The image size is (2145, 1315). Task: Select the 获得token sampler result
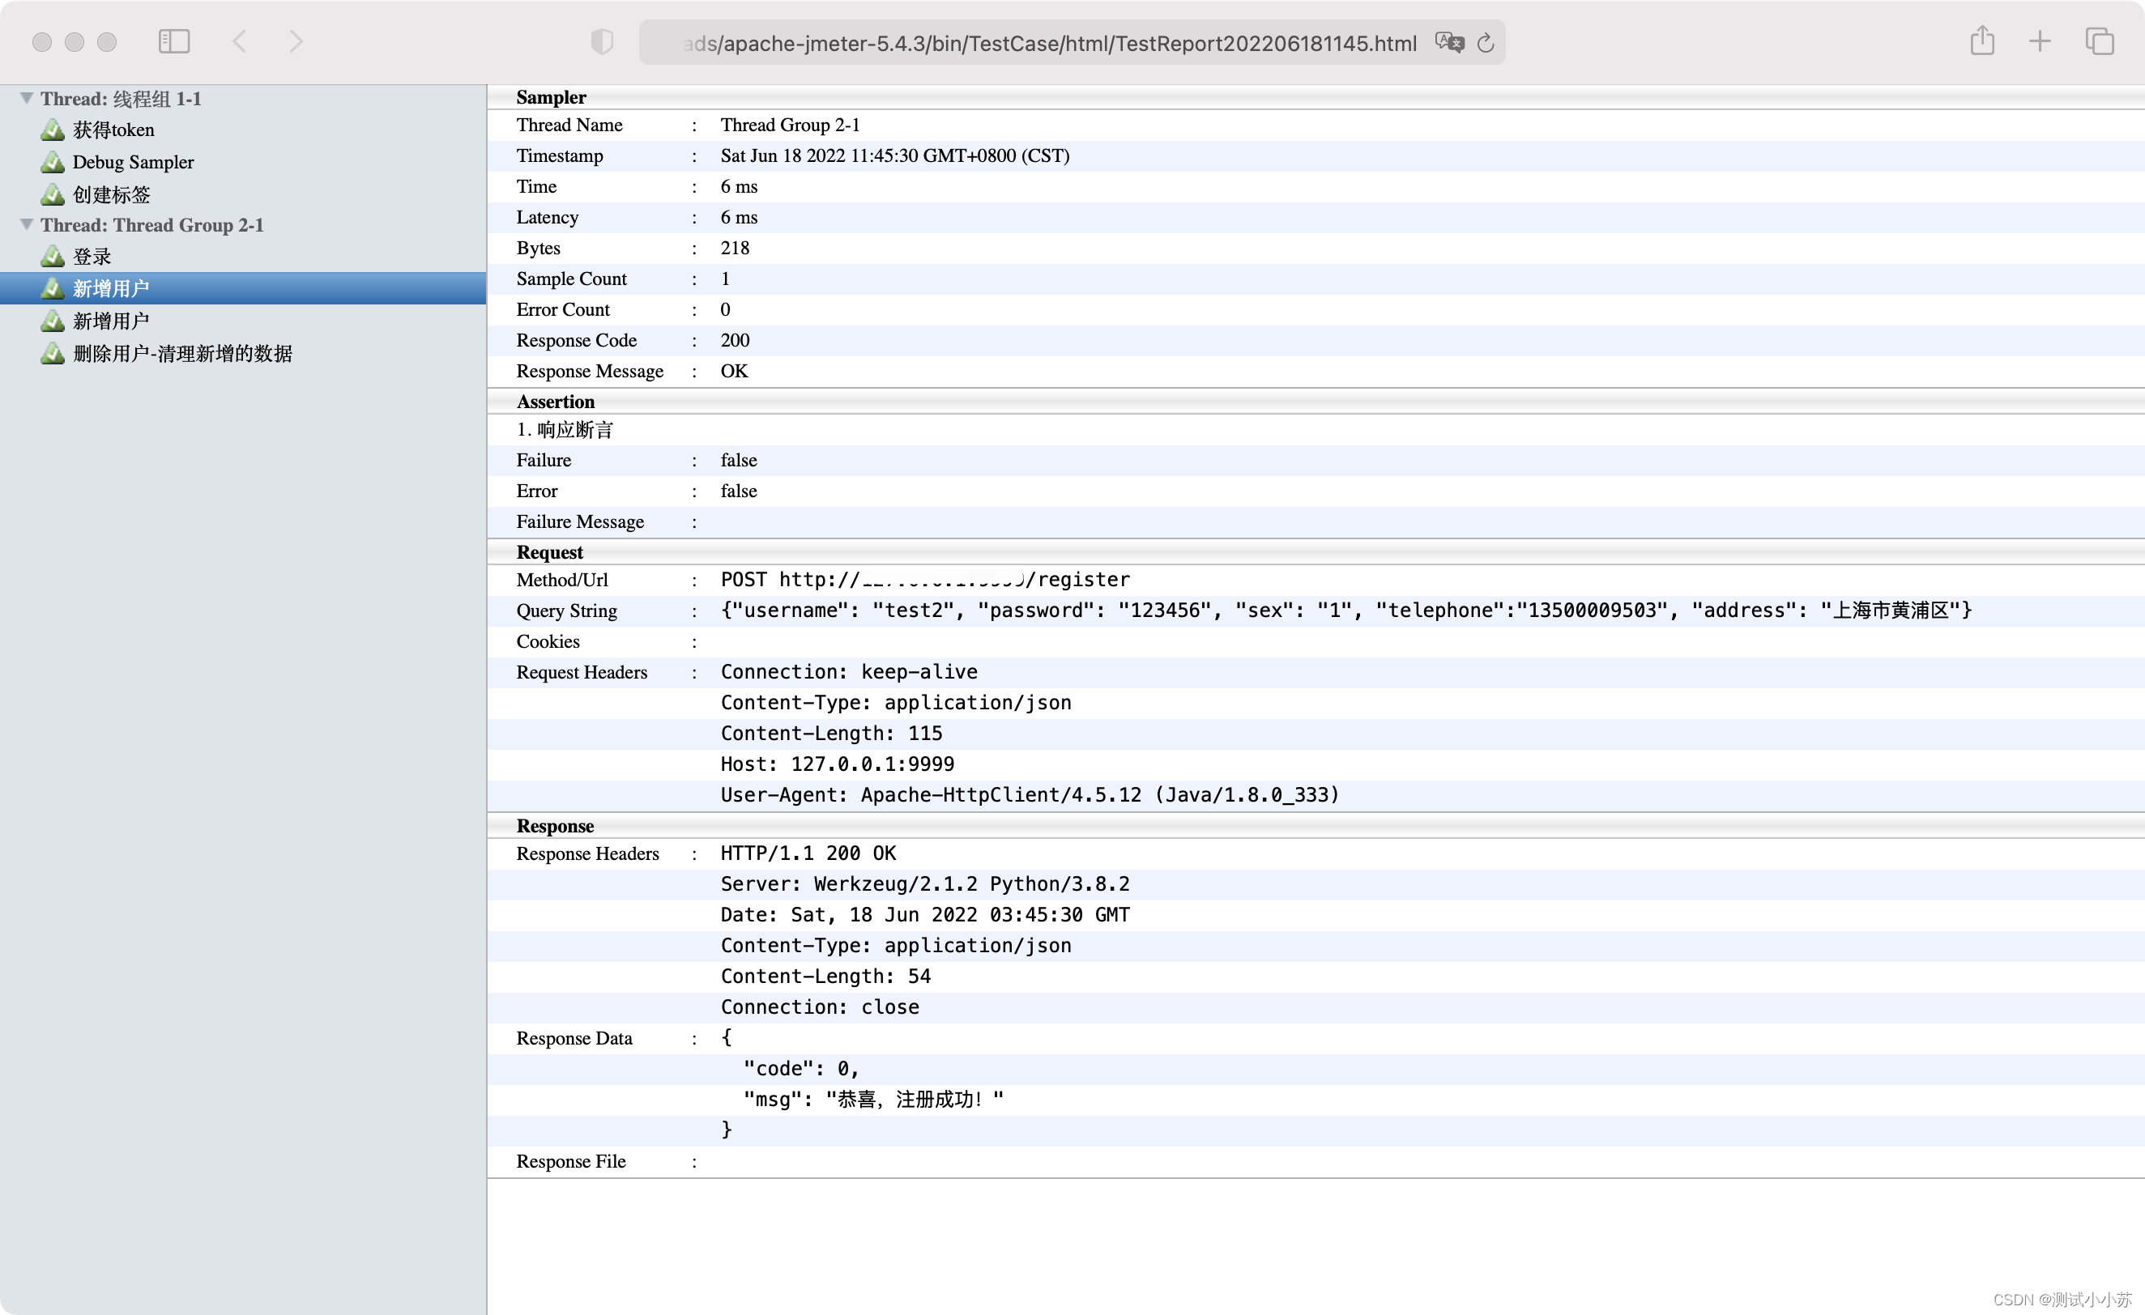pyautogui.click(x=113, y=130)
